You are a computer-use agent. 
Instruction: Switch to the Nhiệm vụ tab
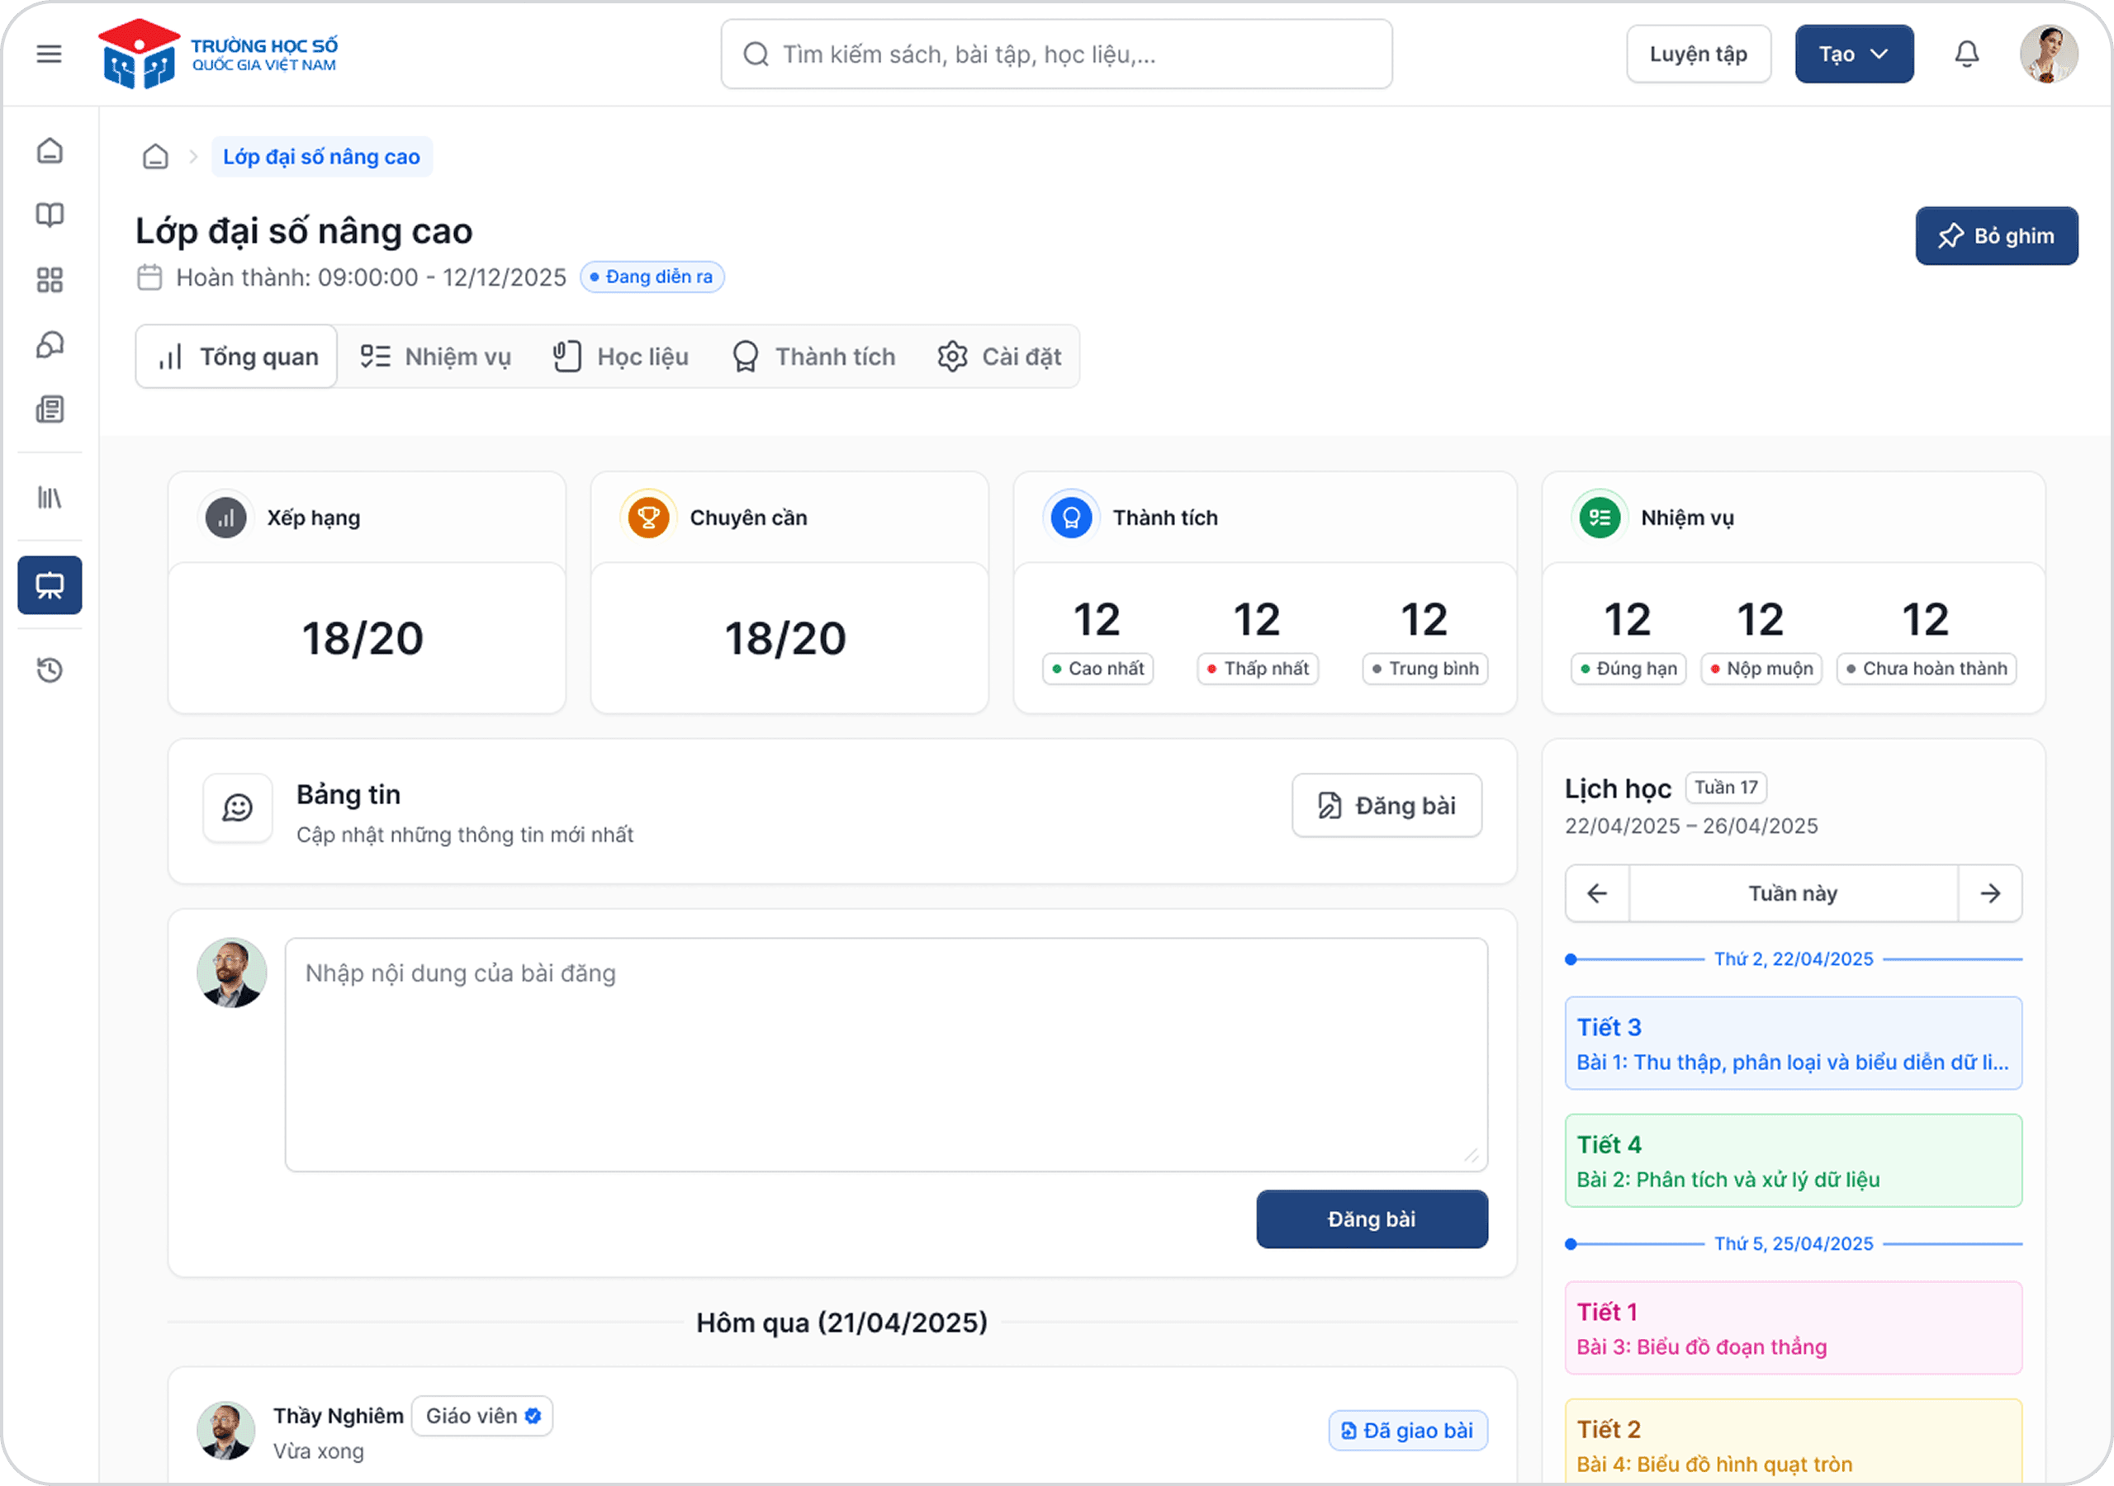[x=437, y=357]
